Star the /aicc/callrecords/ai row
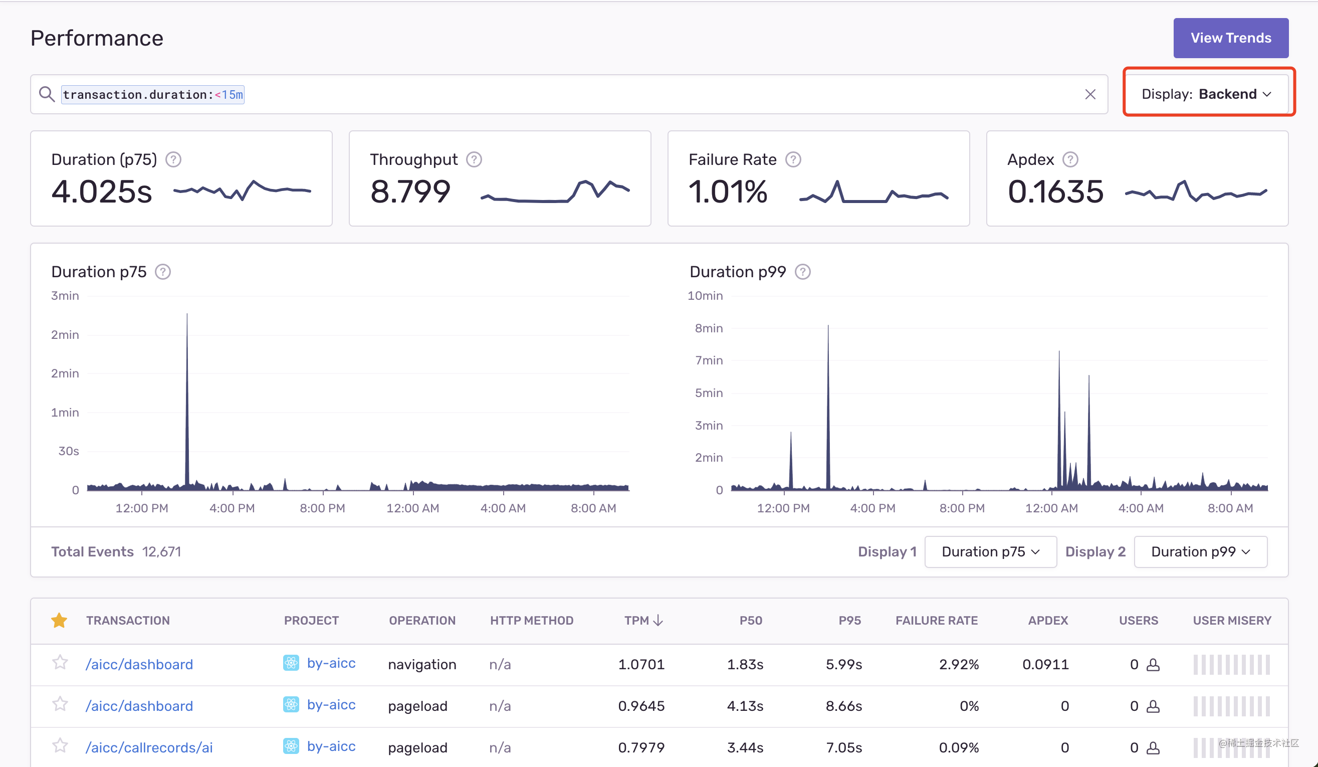This screenshot has height=767, width=1318. coord(60,745)
